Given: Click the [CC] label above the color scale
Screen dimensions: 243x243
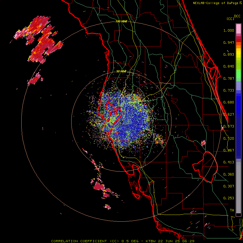Looking at the screenshot, I should coord(230,19).
